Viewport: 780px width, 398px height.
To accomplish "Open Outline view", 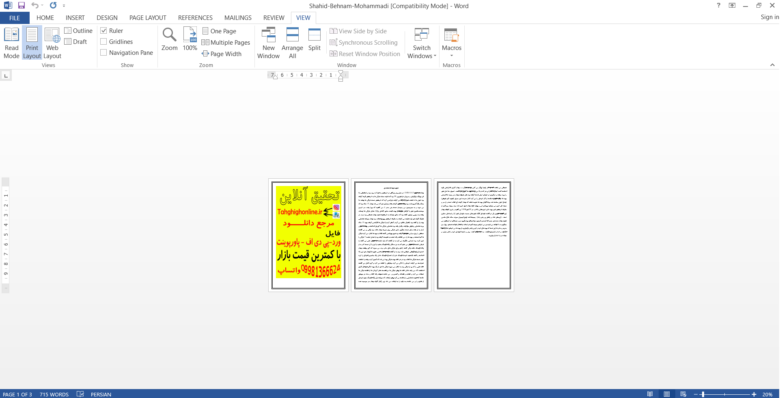I will pyautogui.click(x=78, y=31).
